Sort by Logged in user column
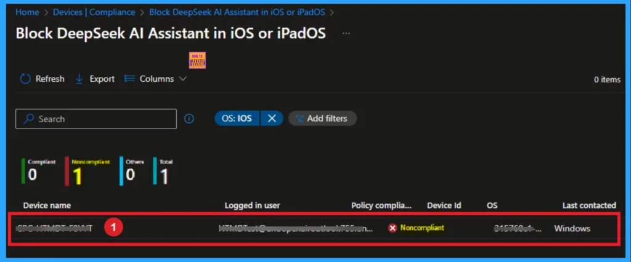The image size is (631, 262). click(252, 205)
